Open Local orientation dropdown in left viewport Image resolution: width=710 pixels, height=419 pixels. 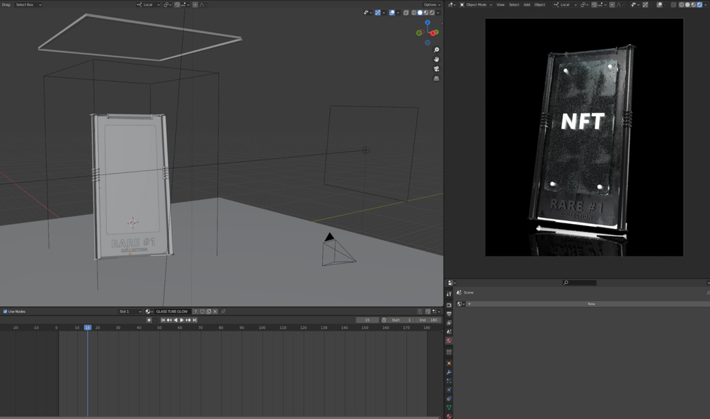148,4
